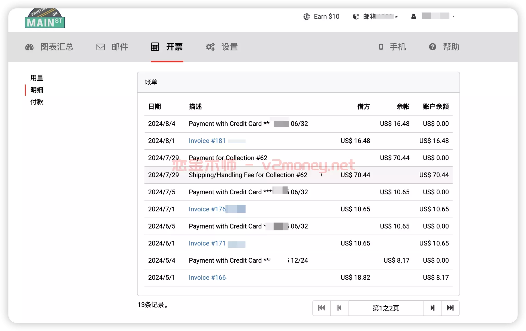Viewport: 526px width, 331px height.
Task: Click the 2024/6/5 date cell
Action: [x=162, y=226]
